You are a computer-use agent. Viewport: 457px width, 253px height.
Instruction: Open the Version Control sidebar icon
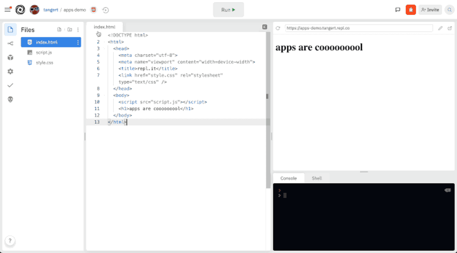click(10, 43)
